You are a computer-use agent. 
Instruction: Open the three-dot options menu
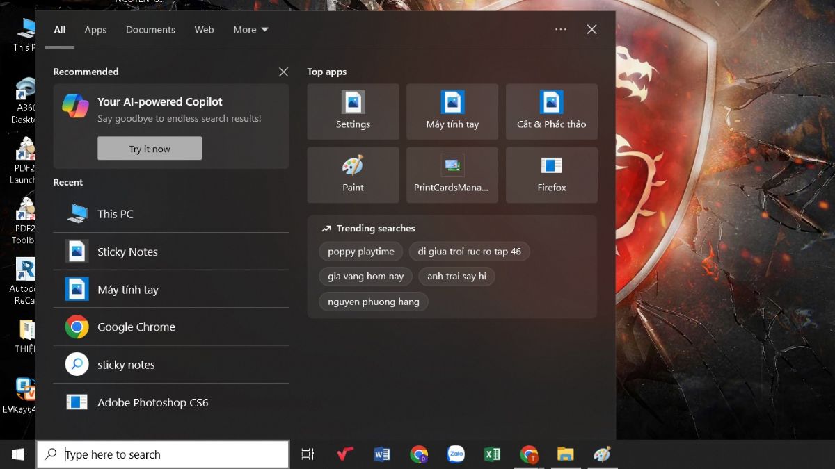561,29
